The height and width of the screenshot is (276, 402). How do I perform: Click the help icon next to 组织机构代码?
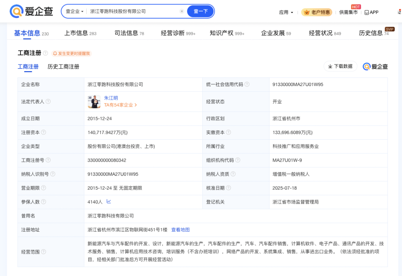[x=237, y=160]
